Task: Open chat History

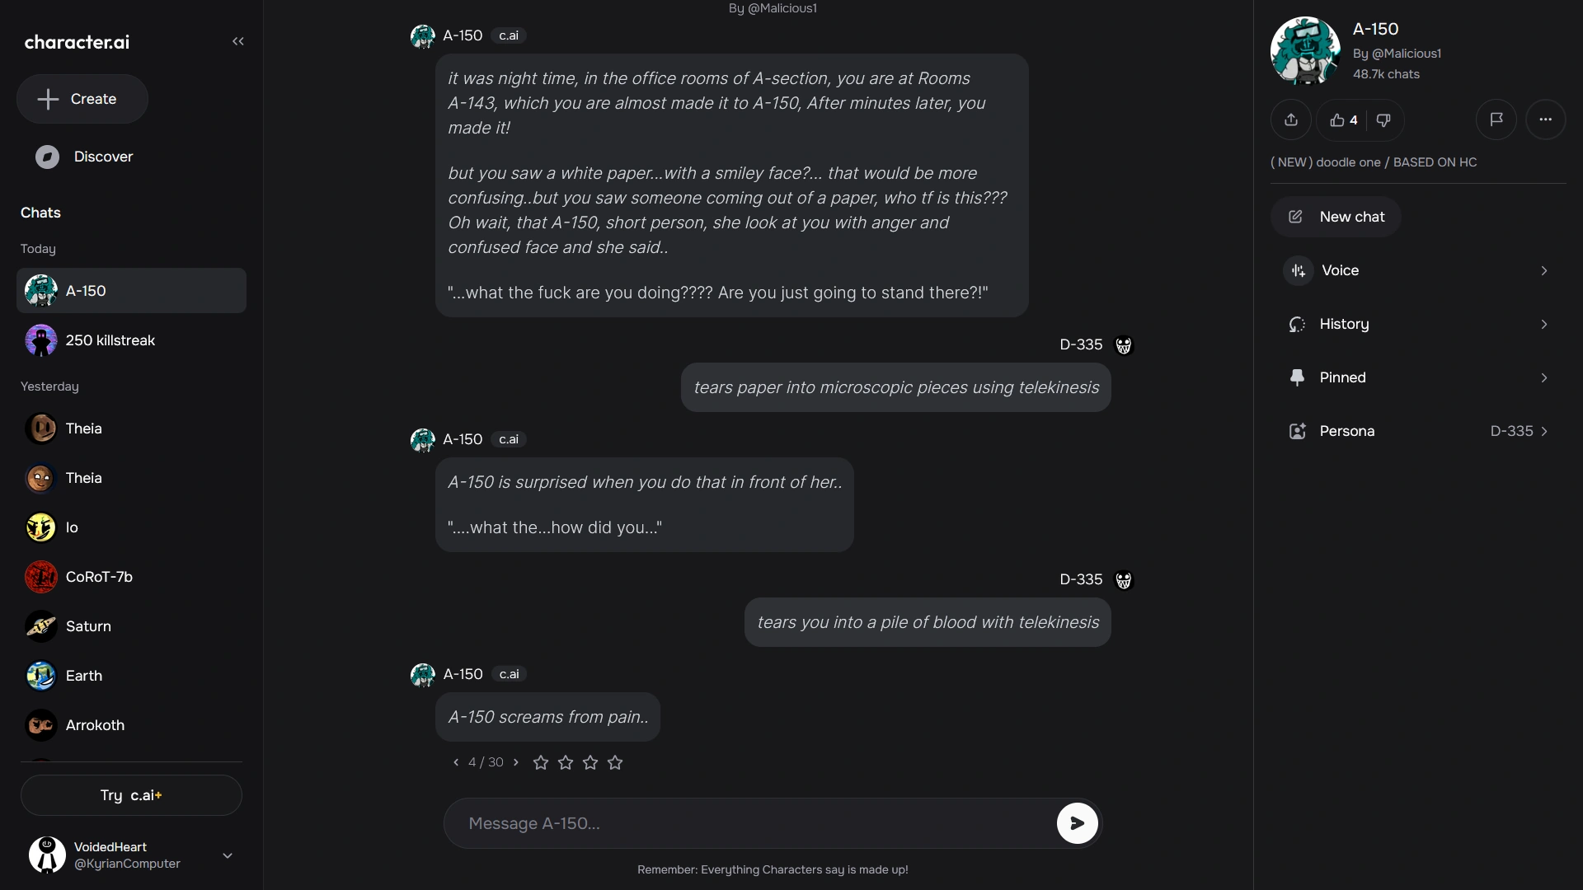Action: pyautogui.click(x=1418, y=324)
